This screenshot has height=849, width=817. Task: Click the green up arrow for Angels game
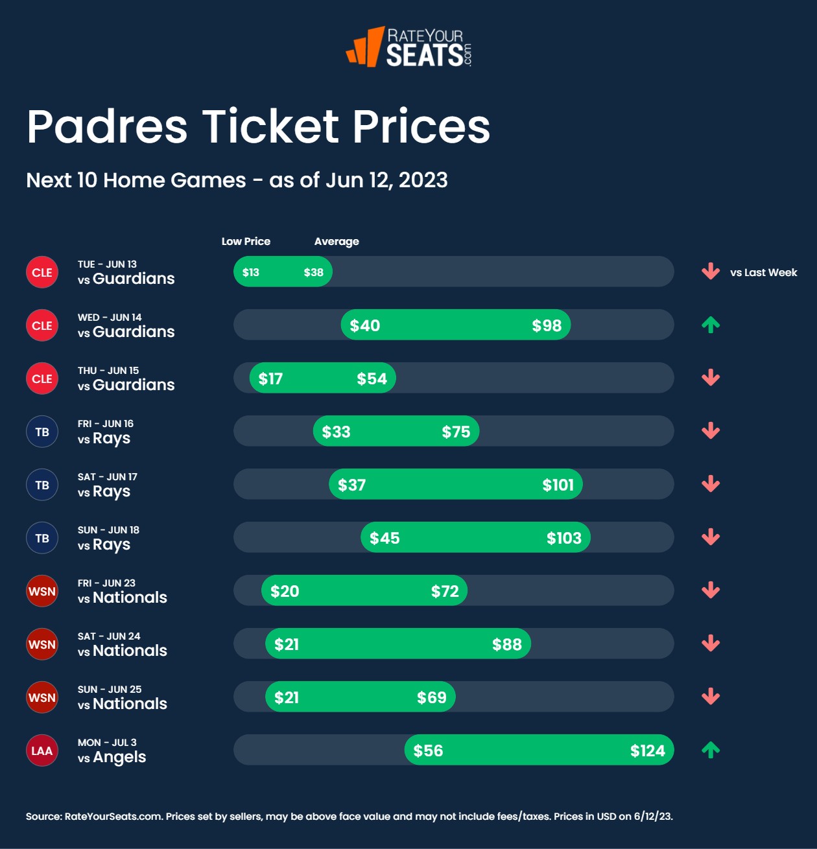(x=711, y=750)
